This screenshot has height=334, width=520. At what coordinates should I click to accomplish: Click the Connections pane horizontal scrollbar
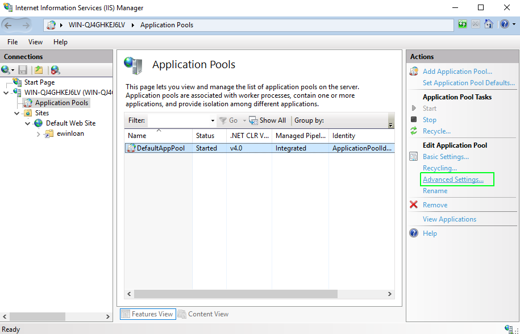click(x=38, y=316)
